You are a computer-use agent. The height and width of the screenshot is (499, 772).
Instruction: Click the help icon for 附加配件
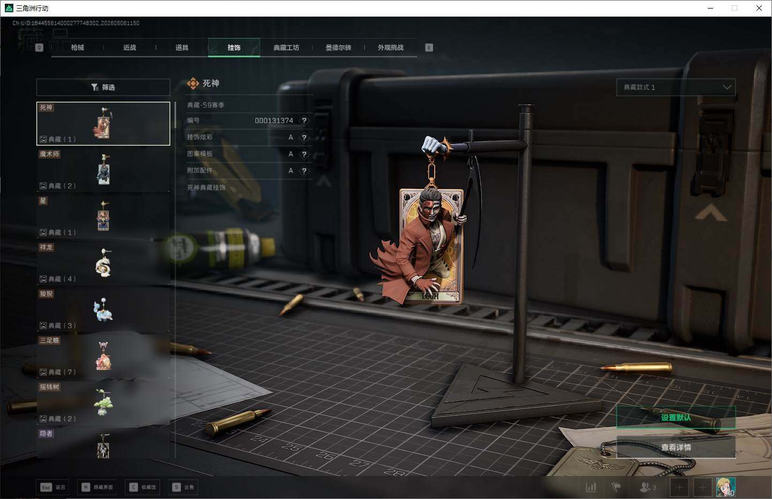(x=304, y=171)
